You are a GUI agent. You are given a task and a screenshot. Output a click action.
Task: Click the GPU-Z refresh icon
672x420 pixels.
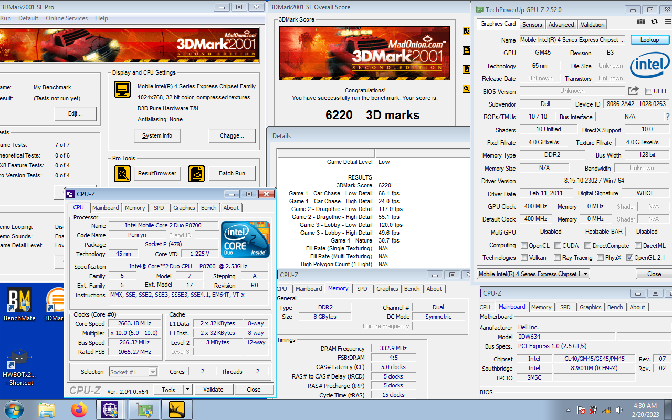(654, 22)
